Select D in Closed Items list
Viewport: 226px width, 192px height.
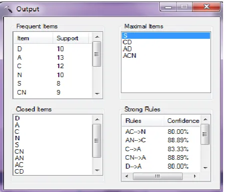[17, 118]
